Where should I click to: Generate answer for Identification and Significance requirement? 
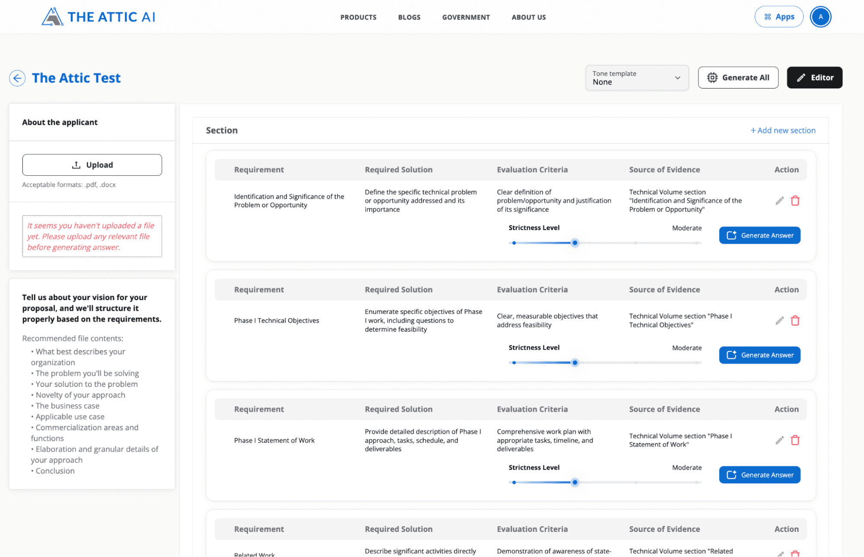coord(759,235)
